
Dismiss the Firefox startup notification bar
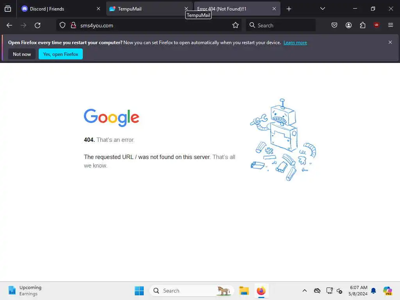pos(390,42)
